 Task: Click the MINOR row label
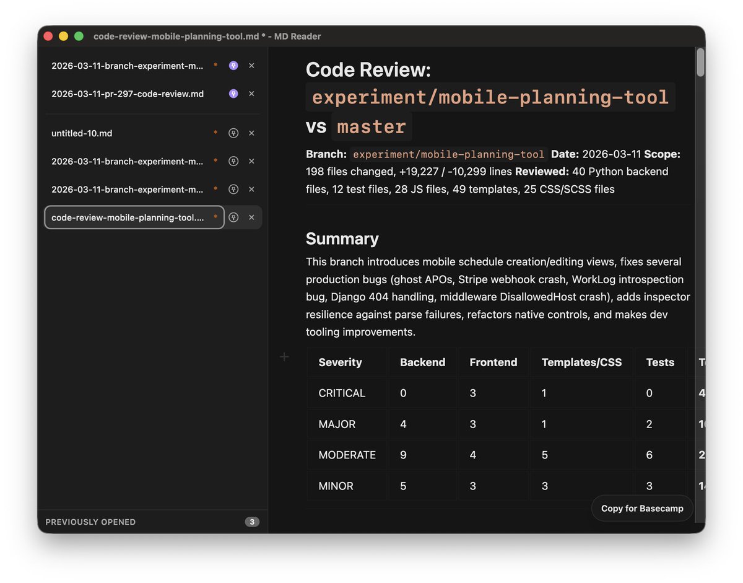click(x=336, y=486)
